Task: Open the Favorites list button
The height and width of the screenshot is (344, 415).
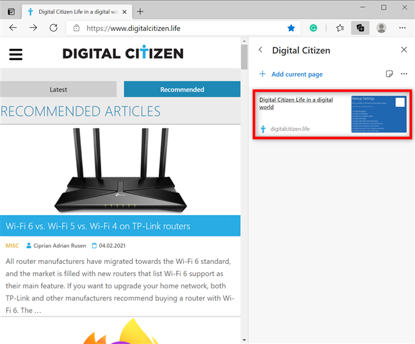Action: click(340, 28)
